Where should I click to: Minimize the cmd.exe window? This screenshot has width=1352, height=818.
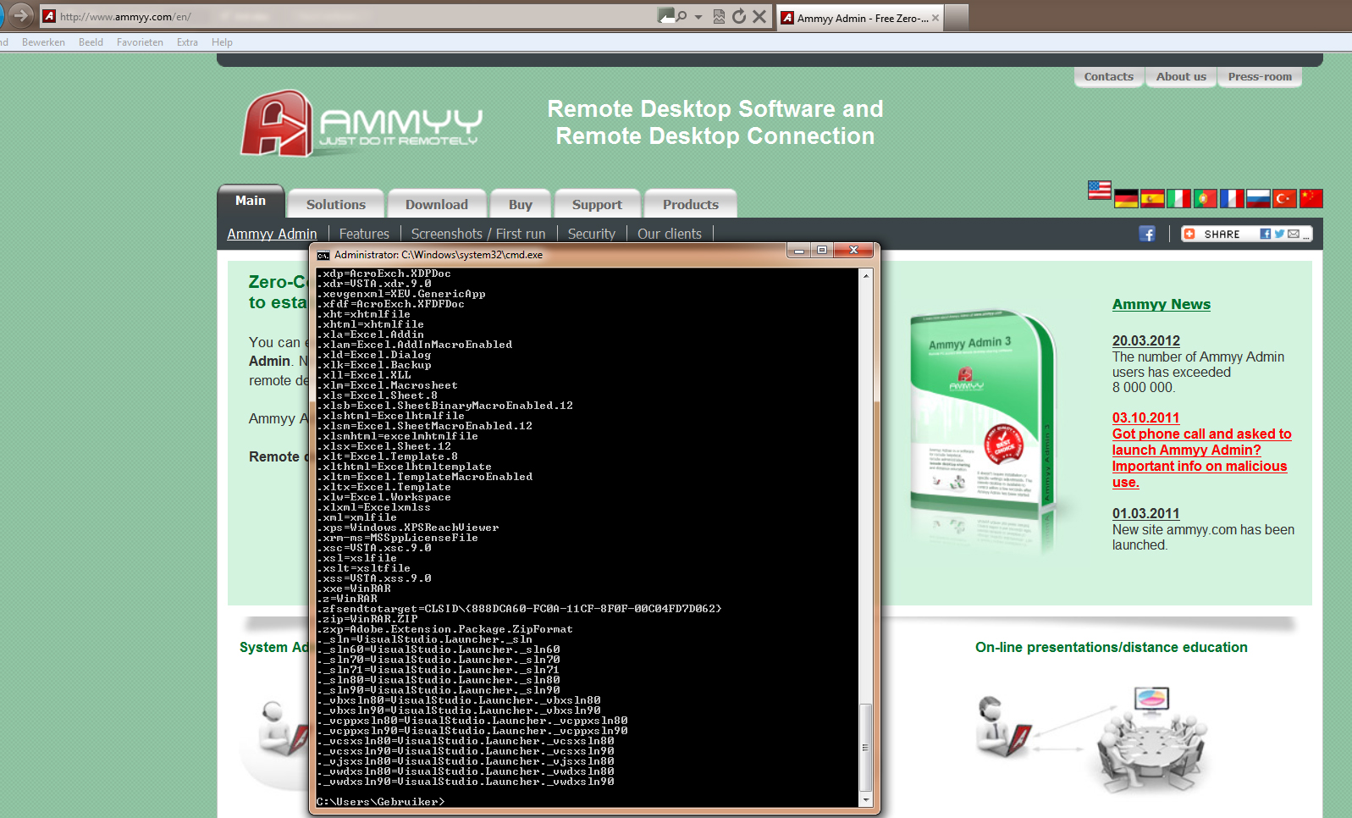798,251
